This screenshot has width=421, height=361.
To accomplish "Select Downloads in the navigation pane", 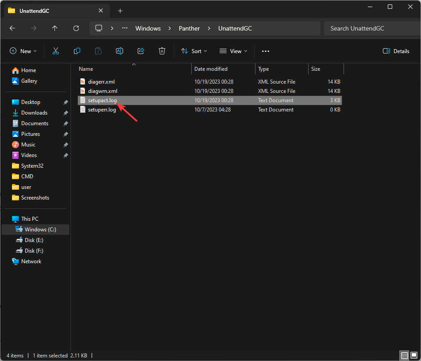I will pos(34,113).
